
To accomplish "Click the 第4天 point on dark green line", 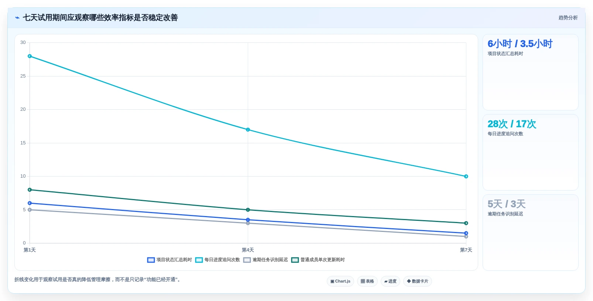I will pos(248,210).
